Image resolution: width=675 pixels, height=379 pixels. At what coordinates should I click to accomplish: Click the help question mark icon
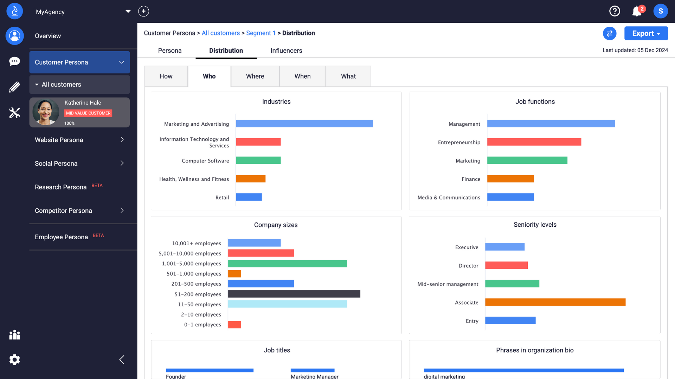click(615, 11)
